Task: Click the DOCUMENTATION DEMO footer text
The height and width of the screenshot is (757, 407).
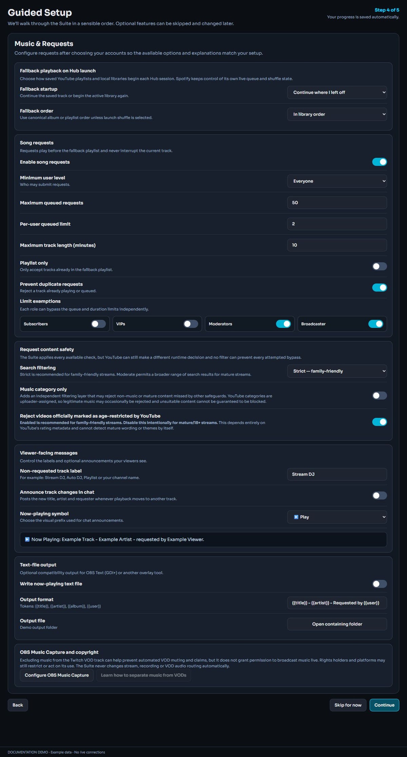Action: (x=56, y=752)
